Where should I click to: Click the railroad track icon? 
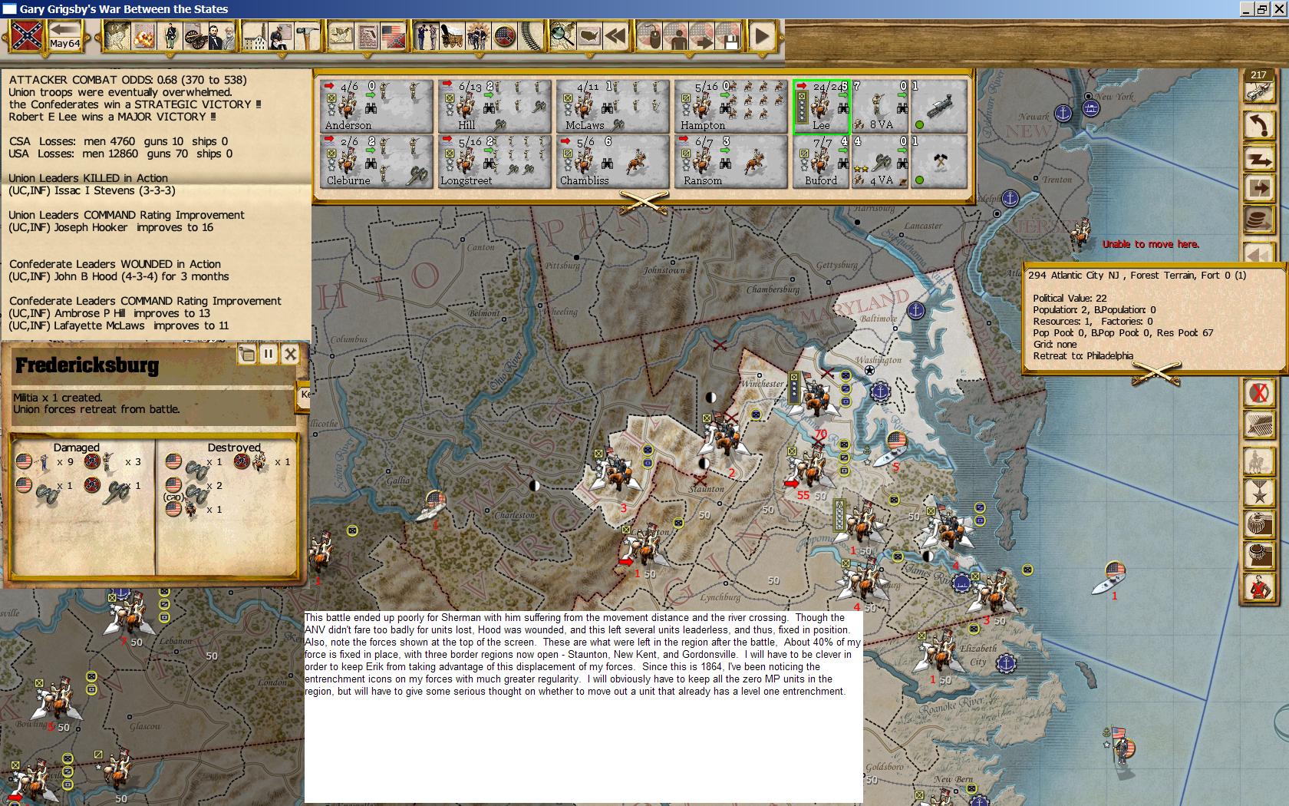[531, 36]
